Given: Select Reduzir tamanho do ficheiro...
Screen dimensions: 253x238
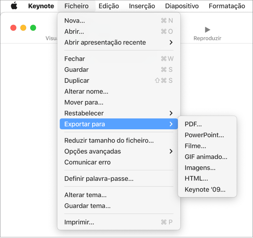Looking at the screenshot, I should 119,140.
